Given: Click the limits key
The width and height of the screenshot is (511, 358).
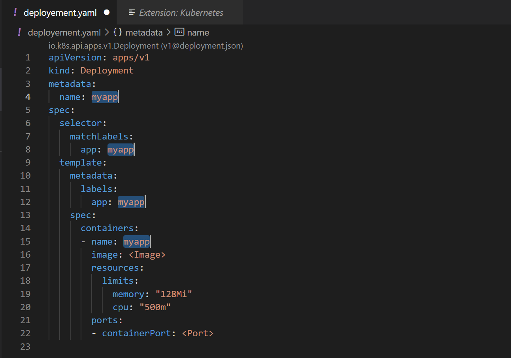Looking at the screenshot, I should 118,281.
